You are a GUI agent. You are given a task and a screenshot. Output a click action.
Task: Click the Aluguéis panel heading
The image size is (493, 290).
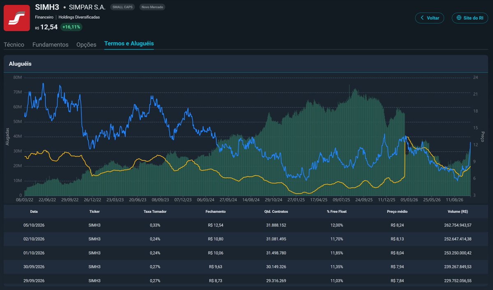click(x=20, y=64)
